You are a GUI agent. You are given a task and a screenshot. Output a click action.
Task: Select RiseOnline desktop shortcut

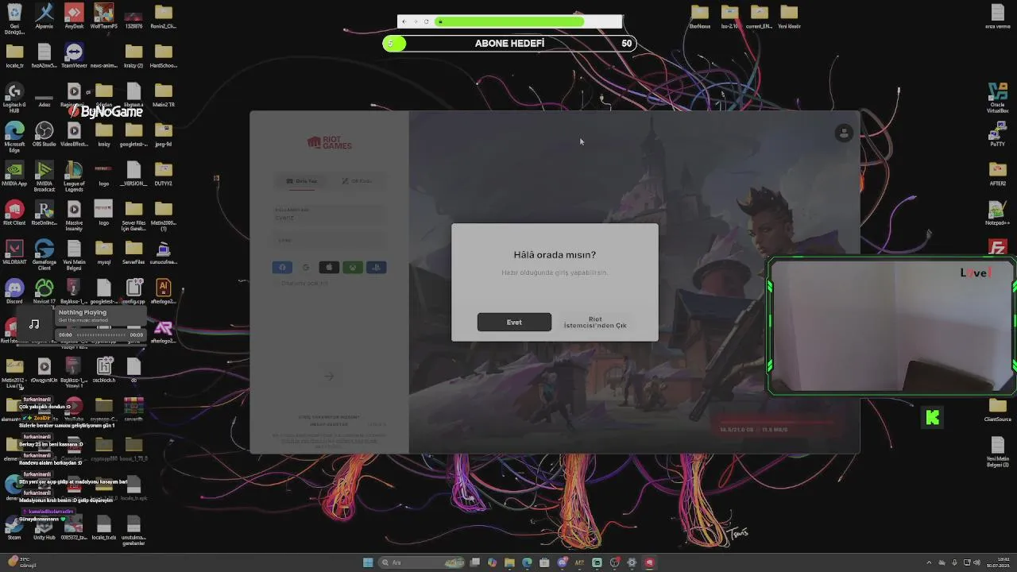(44, 213)
